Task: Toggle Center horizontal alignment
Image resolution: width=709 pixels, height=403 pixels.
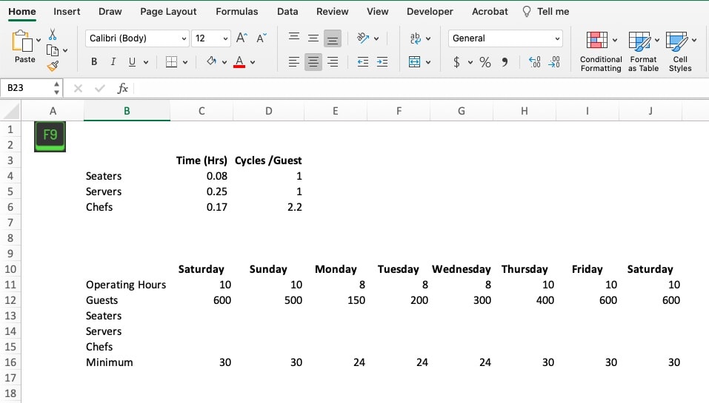Action: pyautogui.click(x=313, y=62)
